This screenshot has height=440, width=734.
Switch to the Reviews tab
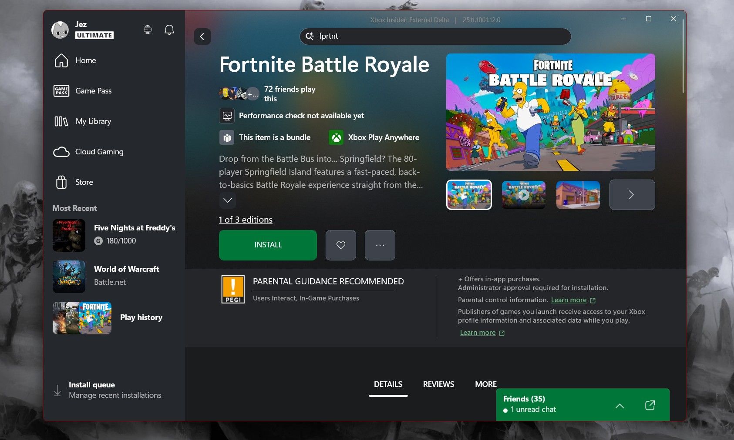[438, 384]
